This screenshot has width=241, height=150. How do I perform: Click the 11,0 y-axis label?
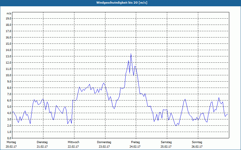[x=8, y=69]
